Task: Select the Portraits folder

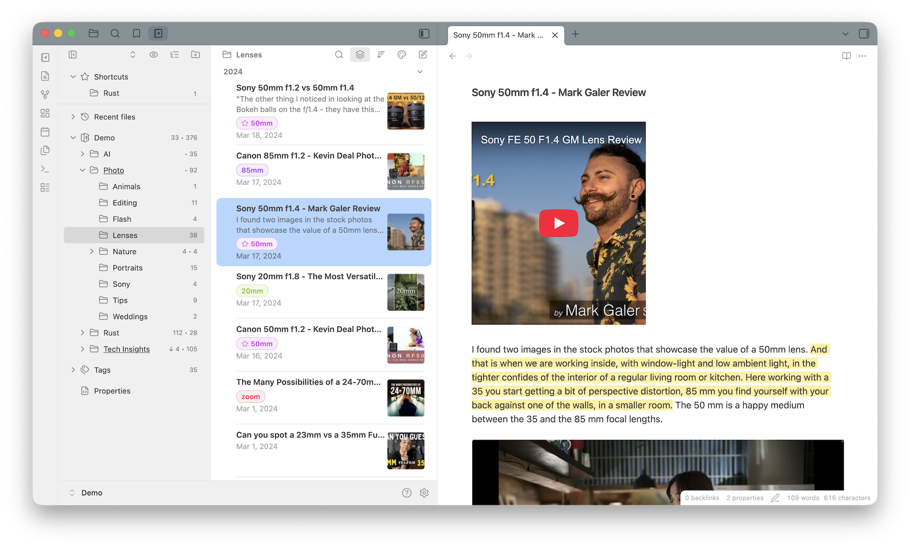Action: pos(134,268)
